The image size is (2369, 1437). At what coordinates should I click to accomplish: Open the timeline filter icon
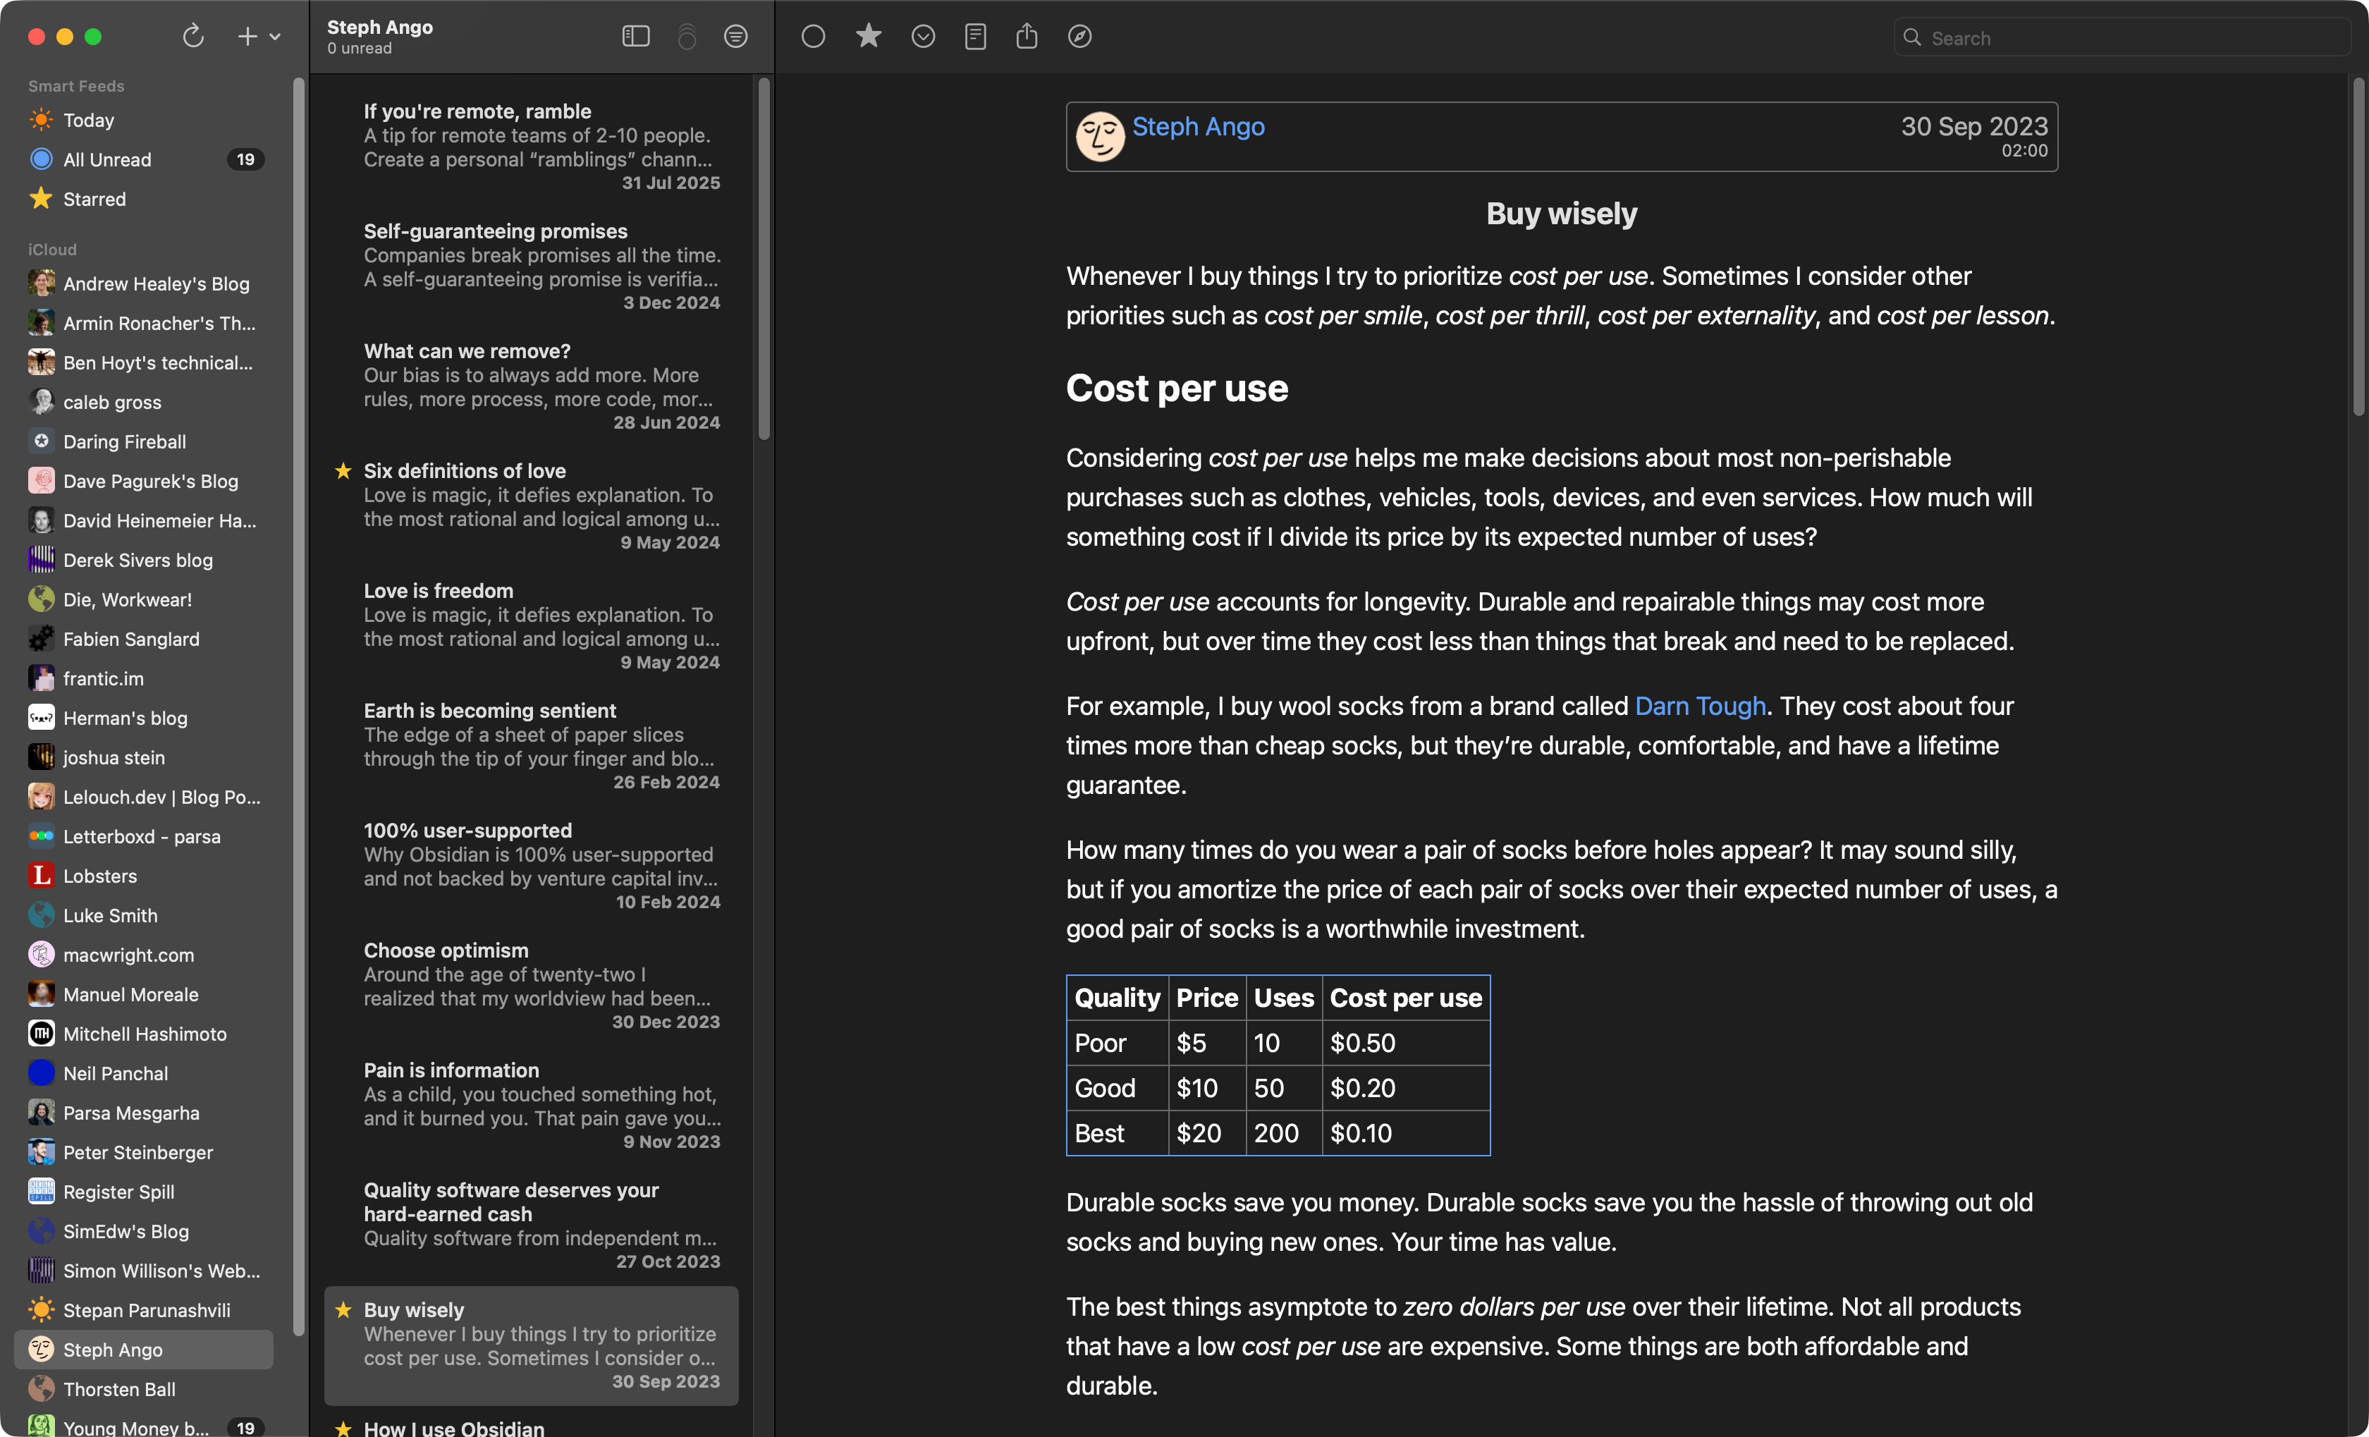coord(735,37)
